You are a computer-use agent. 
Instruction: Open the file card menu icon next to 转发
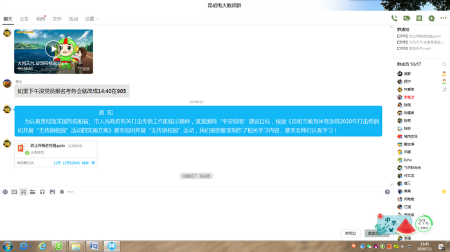point(93,163)
